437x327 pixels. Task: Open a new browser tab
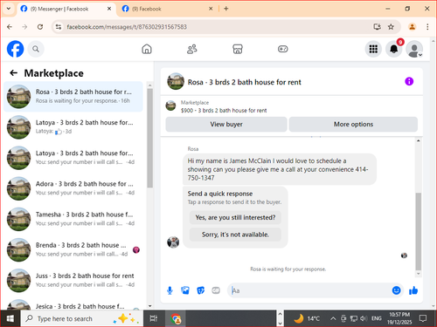click(x=226, y=9)
